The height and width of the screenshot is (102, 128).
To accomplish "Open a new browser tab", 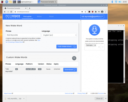I will 29,8.
